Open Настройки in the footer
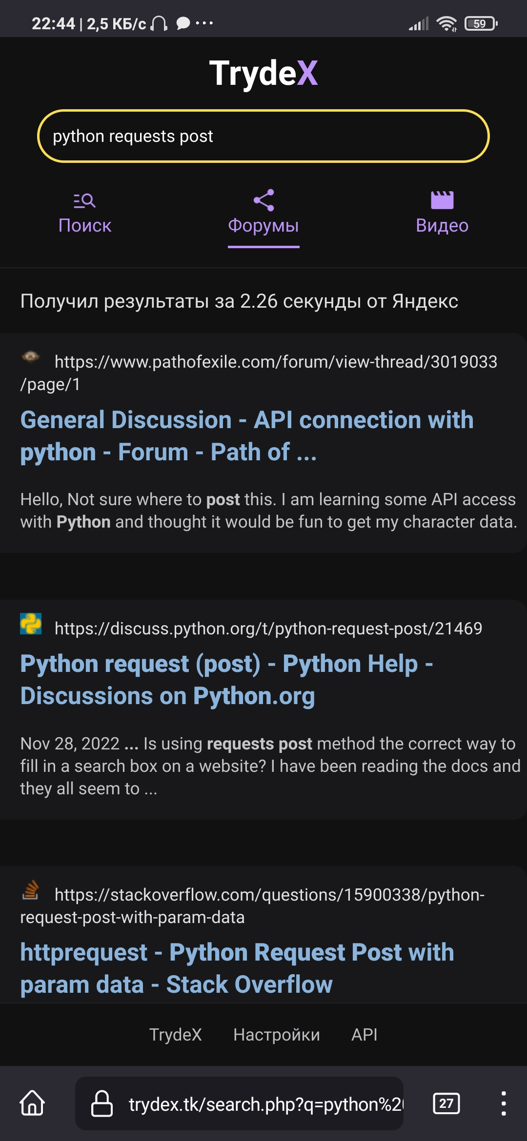Image resolution: width=527 pixels, height=1141 pixels. (277, 1034)
